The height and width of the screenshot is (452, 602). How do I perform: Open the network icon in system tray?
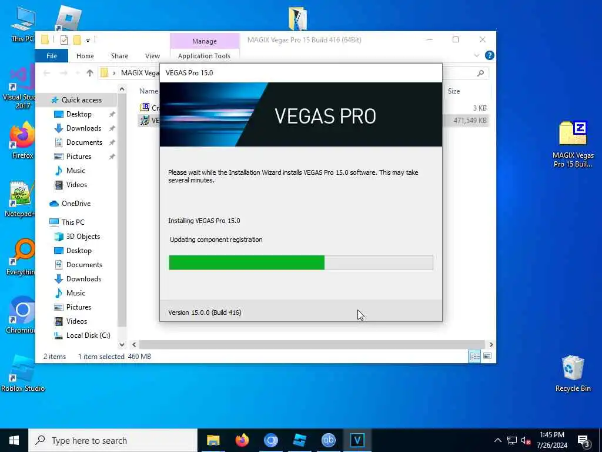(x=512, y=440)
